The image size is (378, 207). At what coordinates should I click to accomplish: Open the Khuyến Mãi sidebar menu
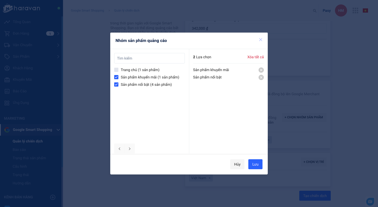pyautogui.click(x=22, y=79)
